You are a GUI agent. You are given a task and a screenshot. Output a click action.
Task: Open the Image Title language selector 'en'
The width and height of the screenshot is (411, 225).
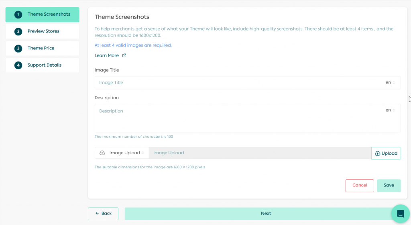click(x=390, y=82)
